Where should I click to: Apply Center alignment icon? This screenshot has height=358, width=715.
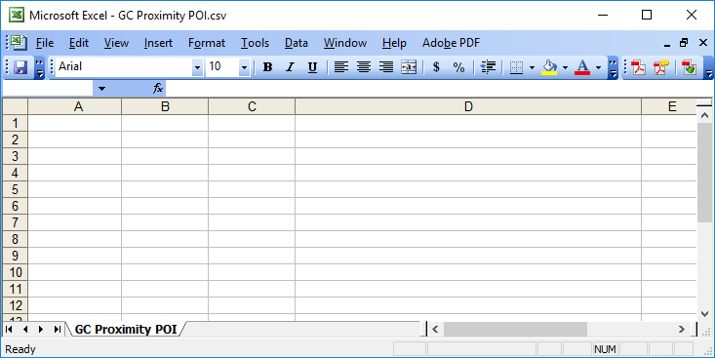coord(364,67)
